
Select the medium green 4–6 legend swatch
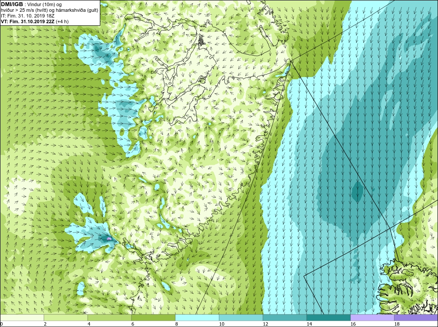pyautogui.click(x=109, y=317)
